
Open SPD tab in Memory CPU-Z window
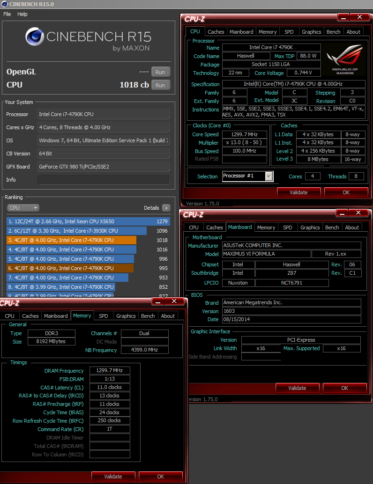click(104, 316)
